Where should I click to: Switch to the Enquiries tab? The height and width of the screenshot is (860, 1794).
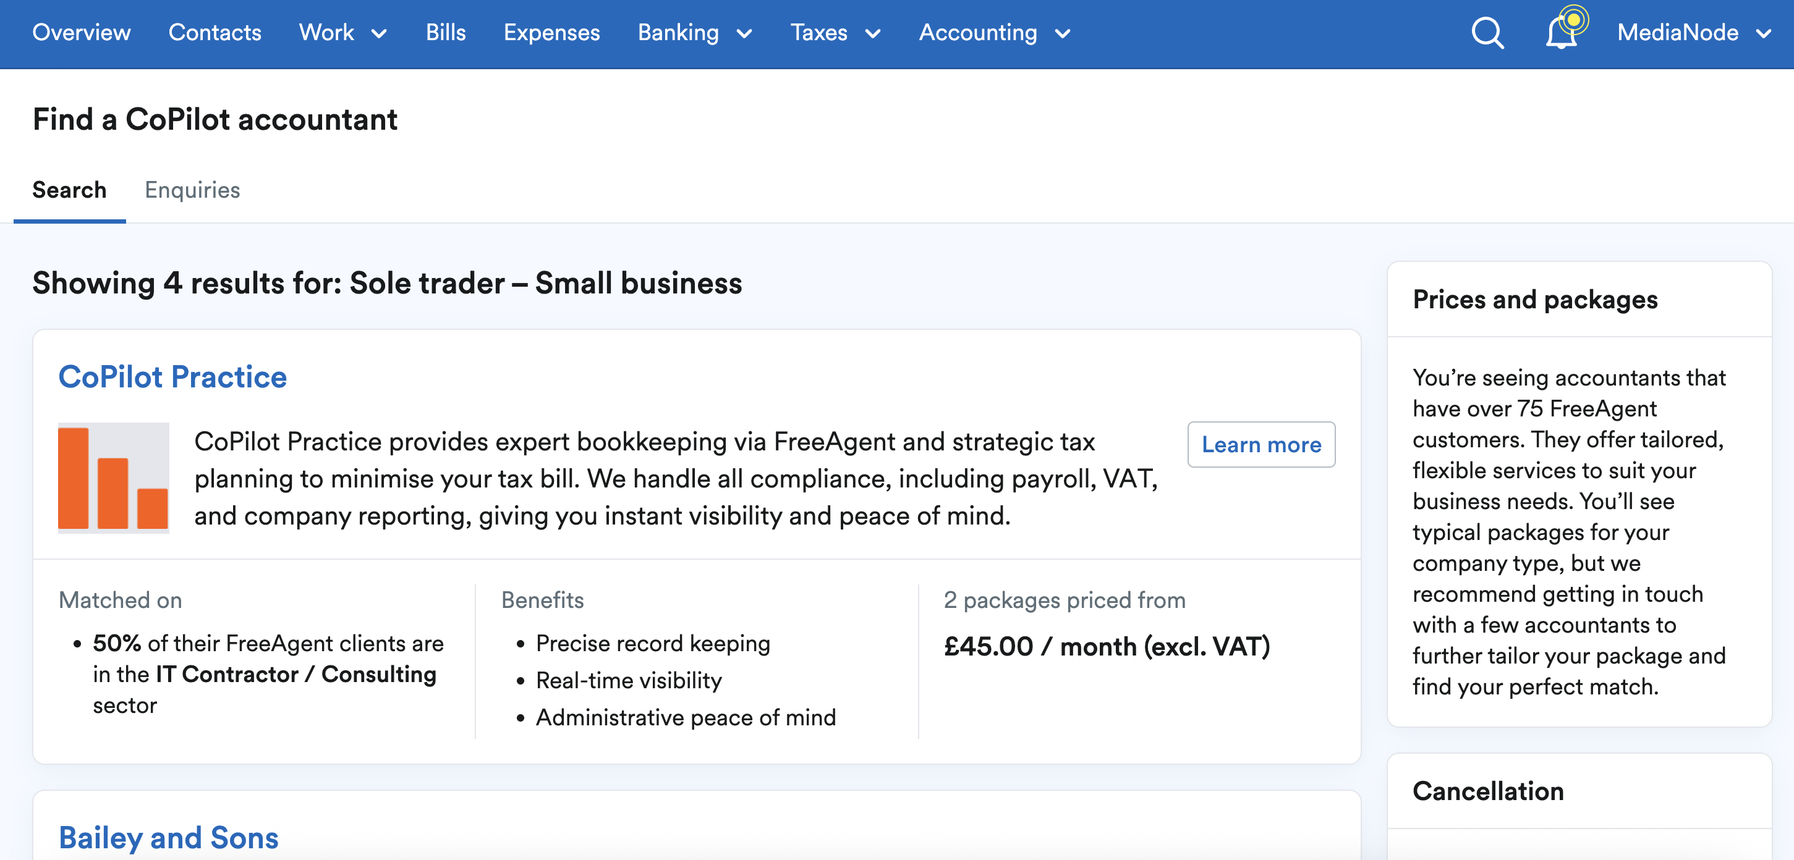point(192,190)
